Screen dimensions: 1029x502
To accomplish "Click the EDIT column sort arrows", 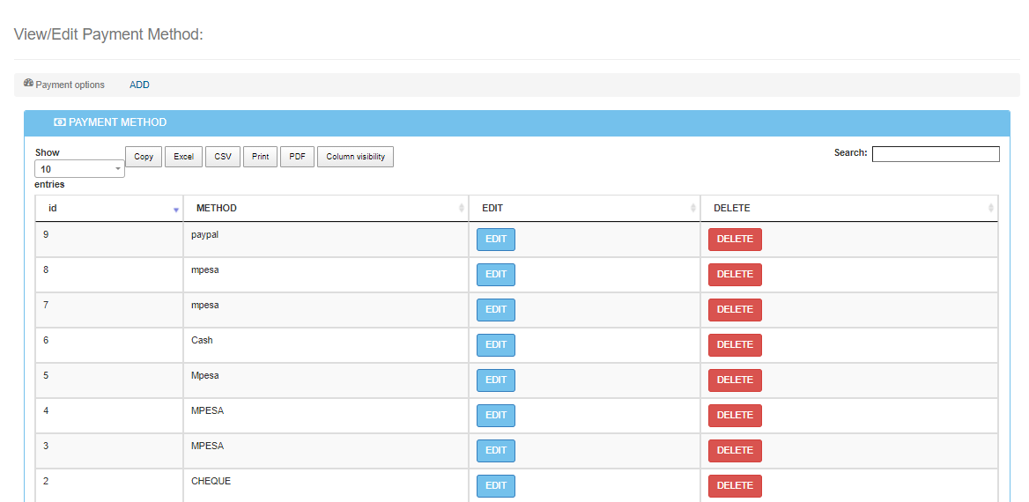I will [693, 209].
